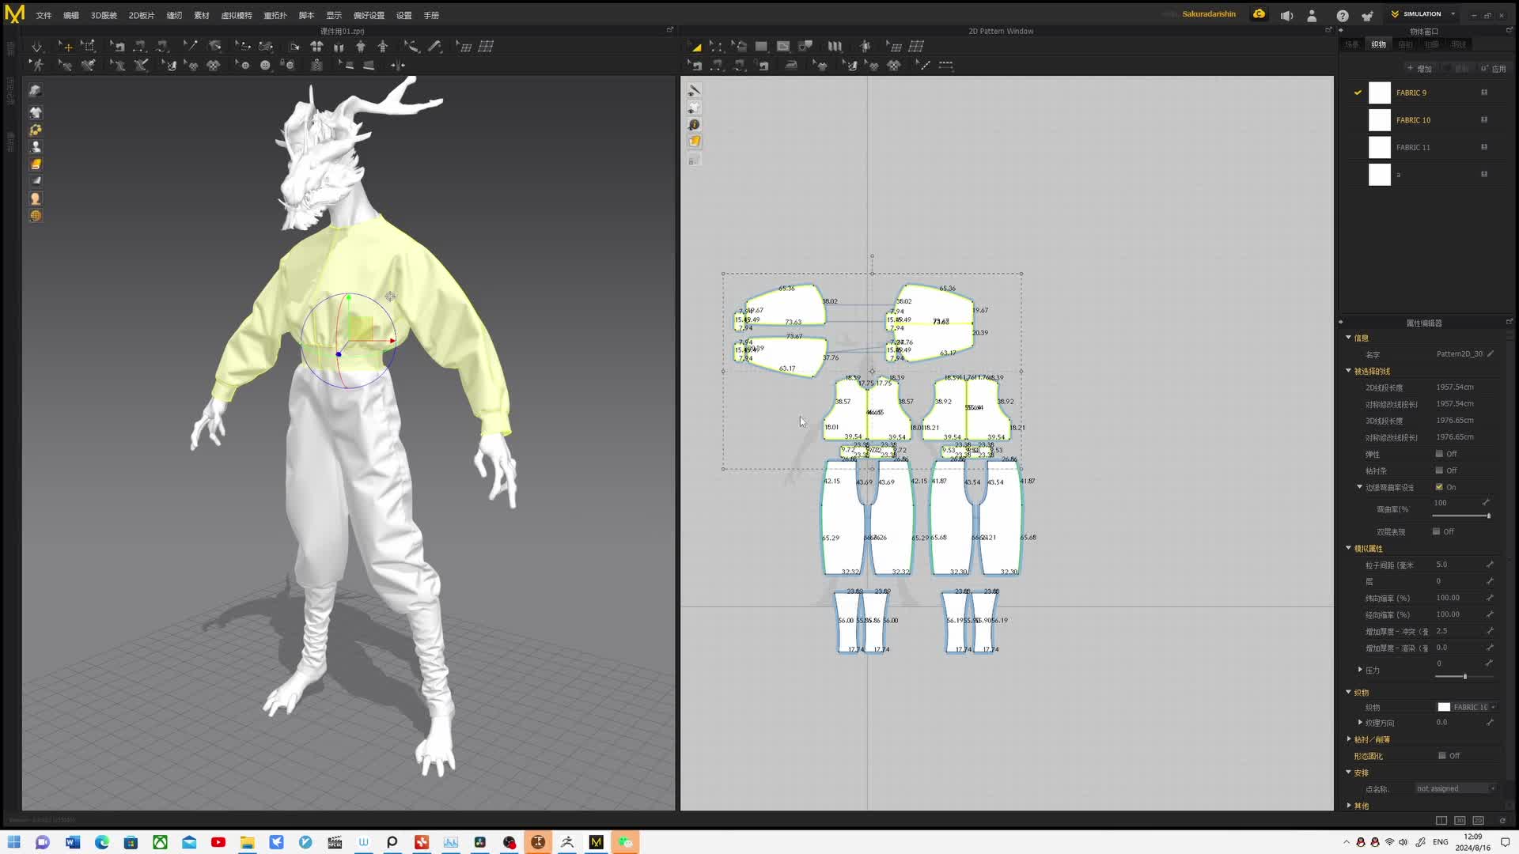1519x854 pixels.
Task: Click the yellow fabric icon in 3D sidebar
Action: coord(36,164)
